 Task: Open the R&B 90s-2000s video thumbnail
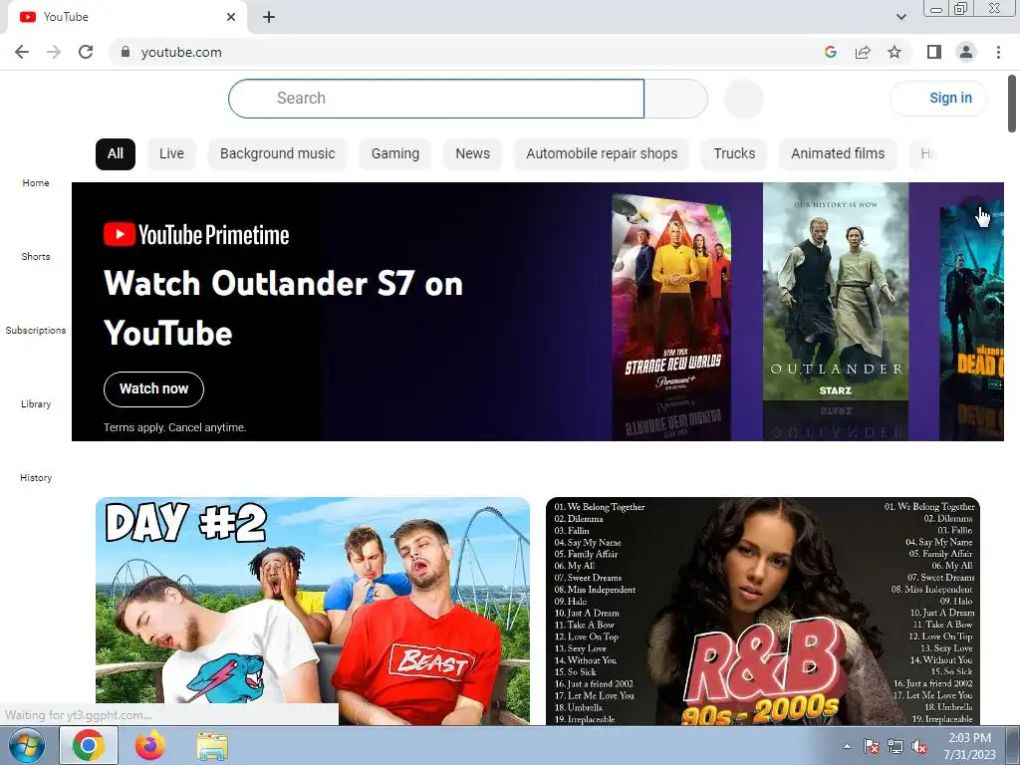(763, 611)
